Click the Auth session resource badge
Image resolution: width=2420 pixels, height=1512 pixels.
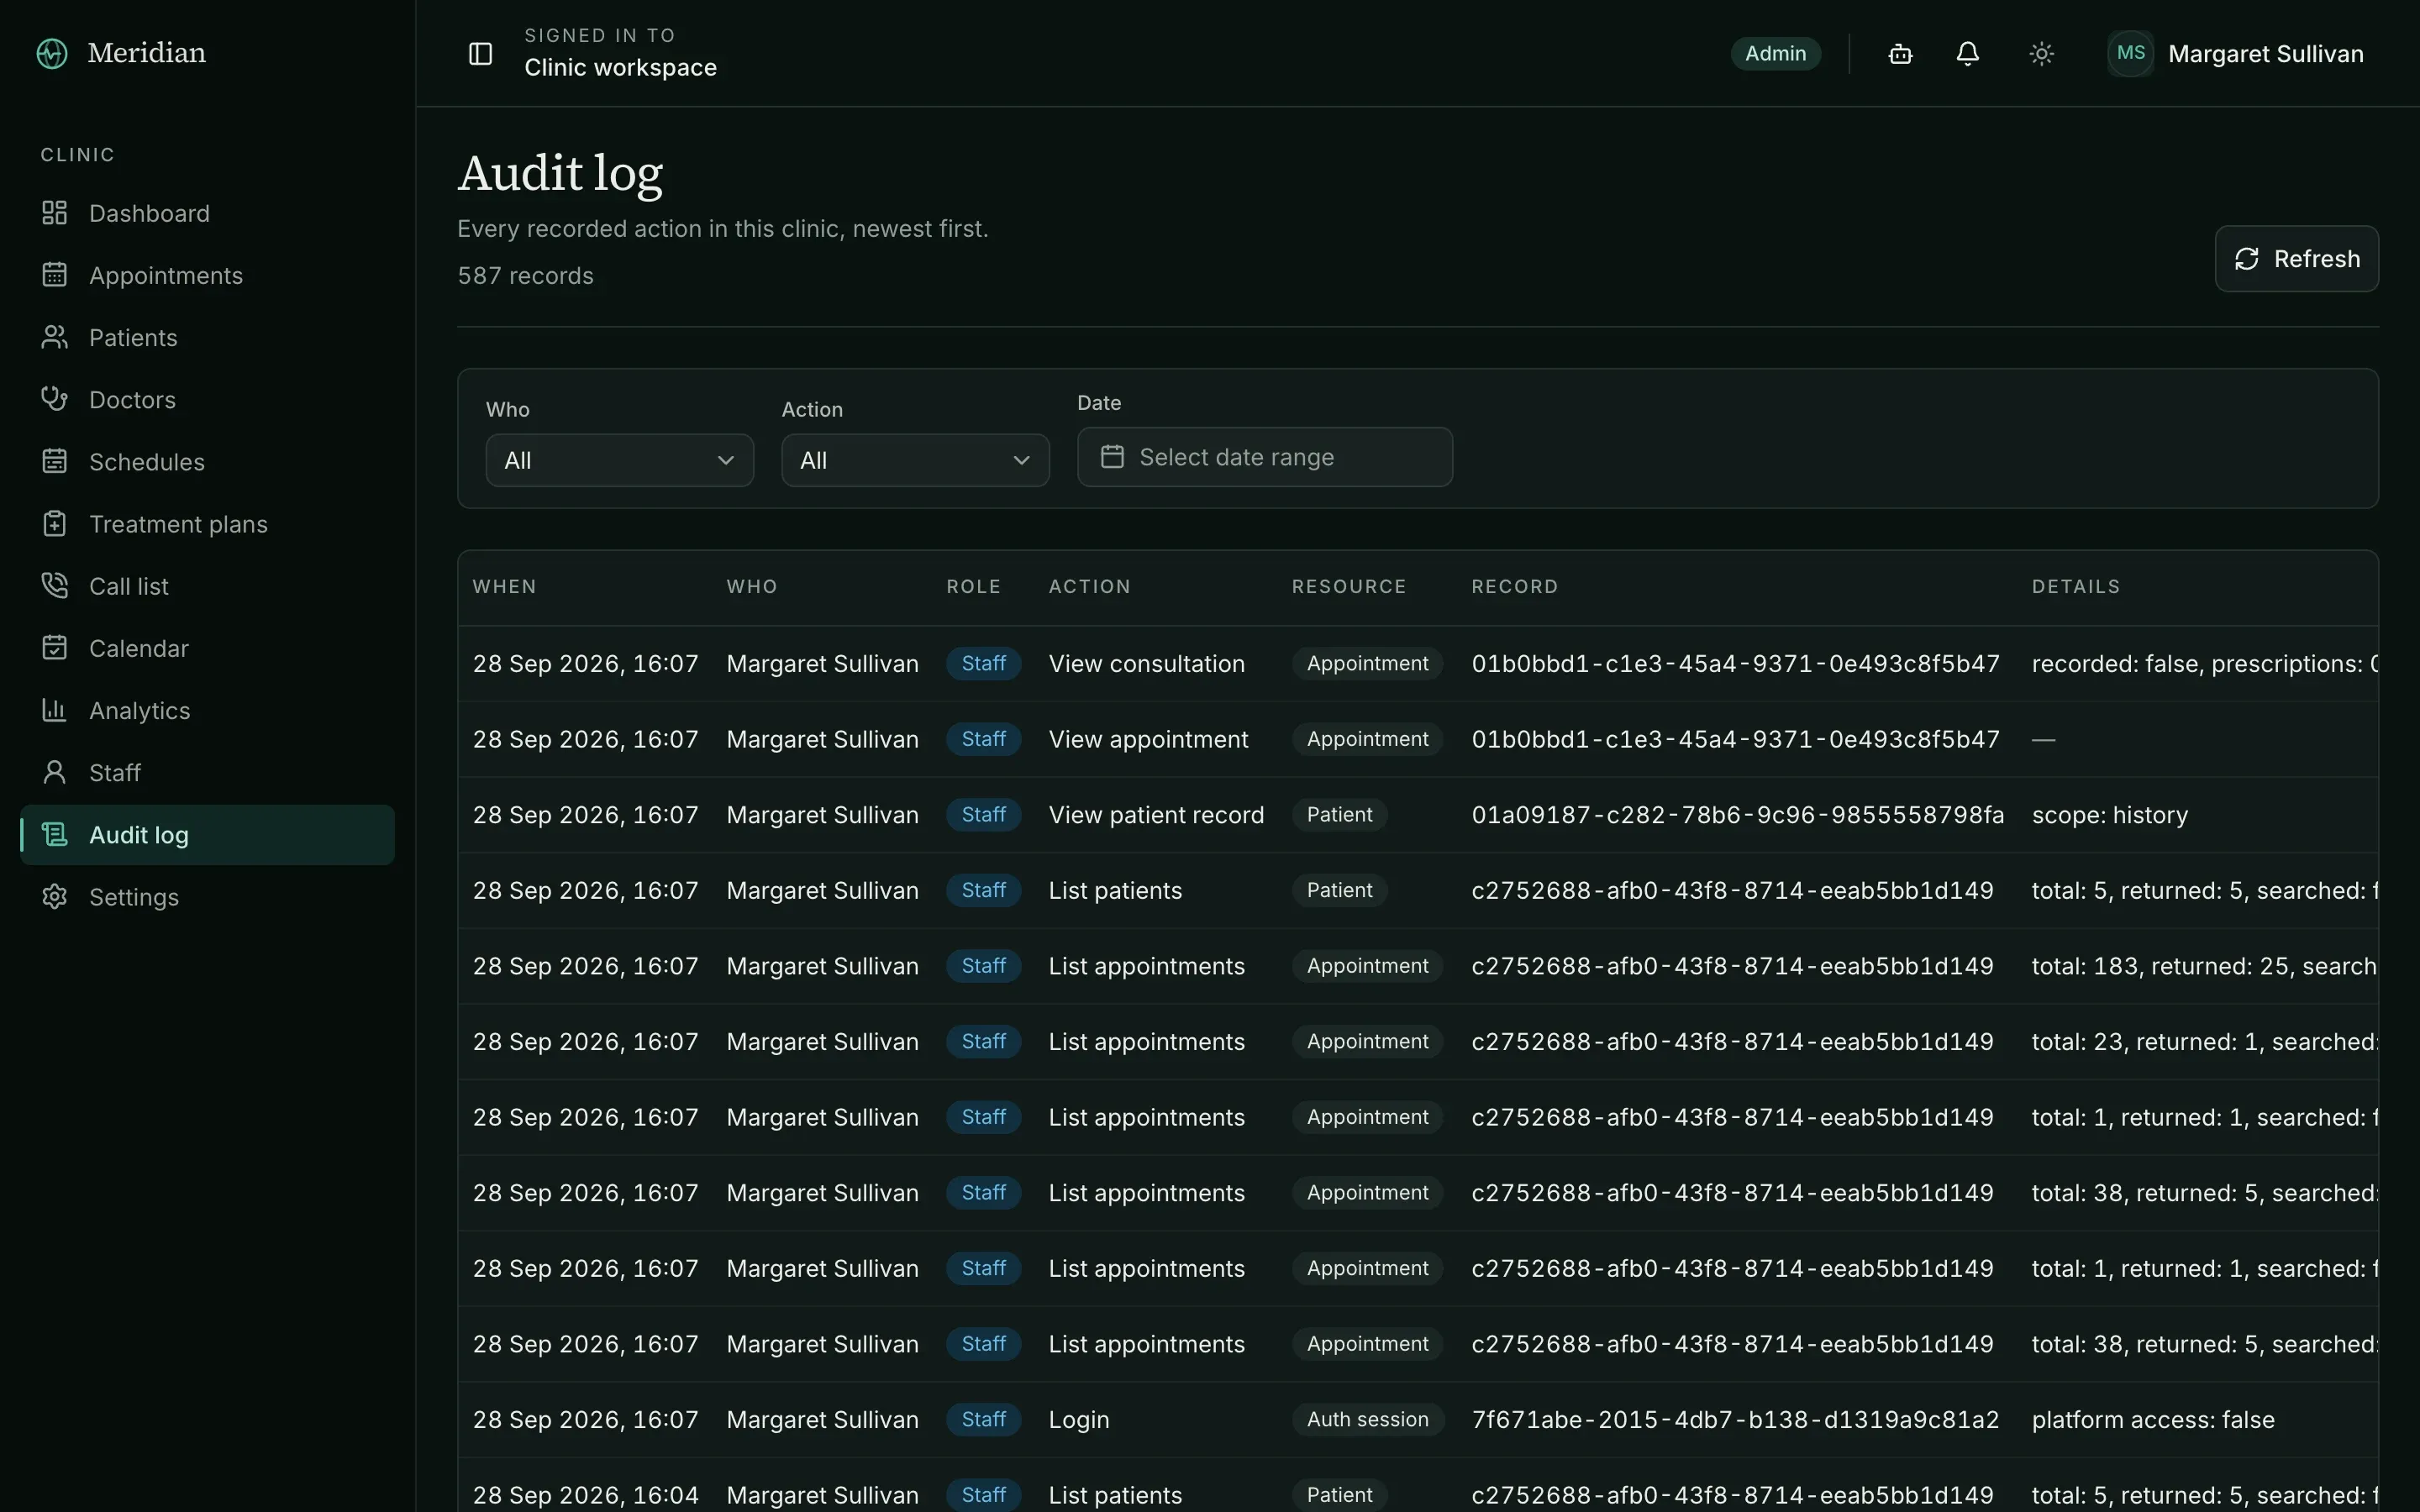pyautogui.click(x=1367, y=1419)
